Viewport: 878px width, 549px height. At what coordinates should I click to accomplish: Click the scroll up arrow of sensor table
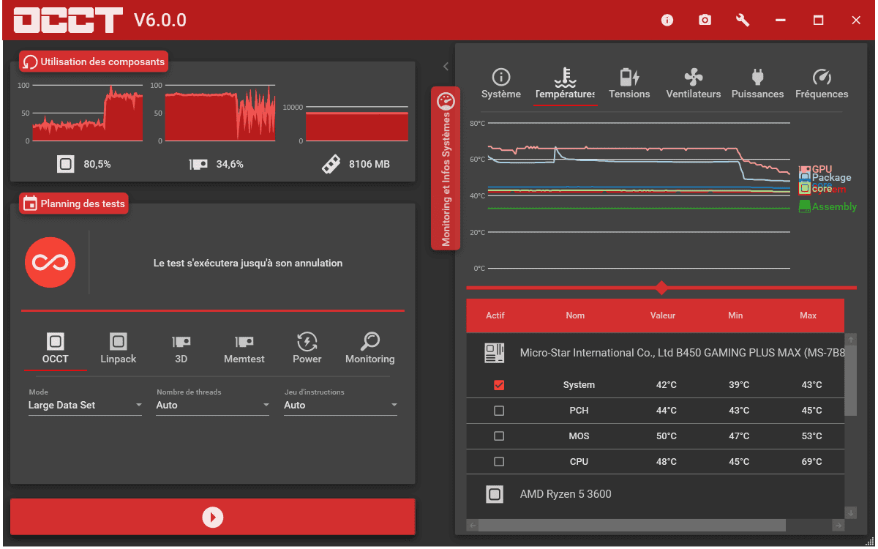point(850,340)
